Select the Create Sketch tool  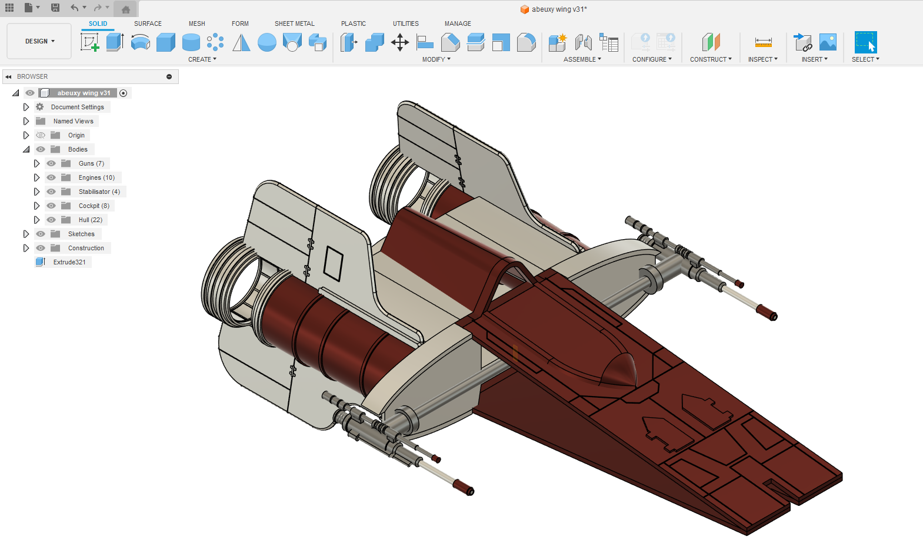point(89,42)
